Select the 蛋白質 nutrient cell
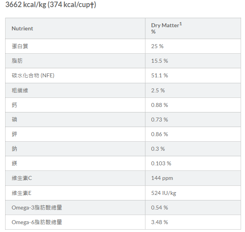 [x=20, y=46]
